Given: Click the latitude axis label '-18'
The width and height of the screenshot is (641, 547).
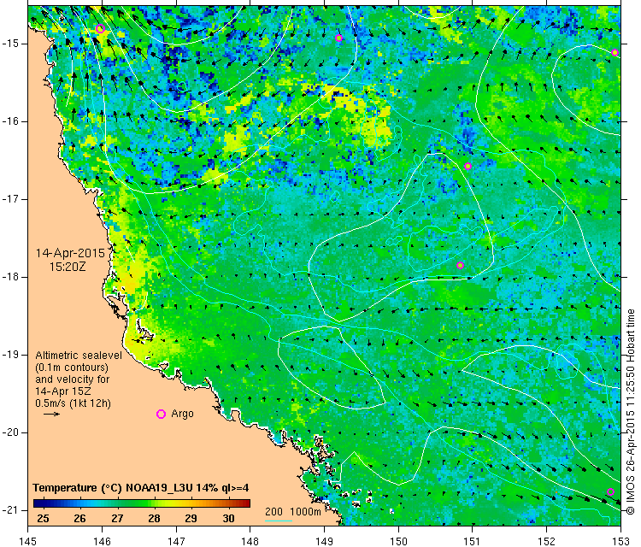Looking at the screenshot, I should (x=9, y=277).
